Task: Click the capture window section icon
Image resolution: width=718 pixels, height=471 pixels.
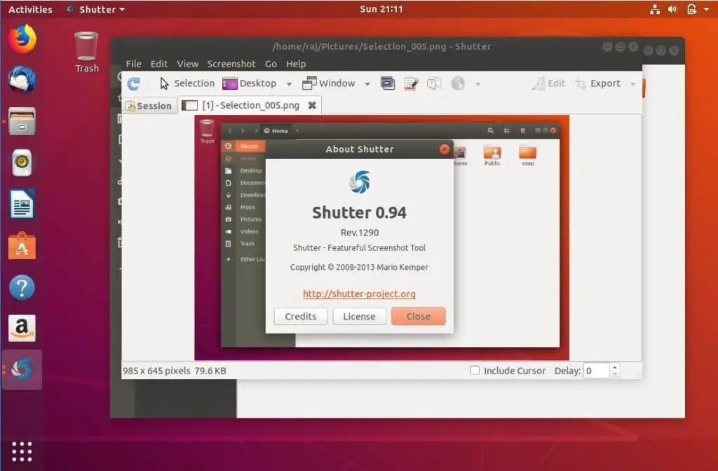Action: tap(387, 83)
